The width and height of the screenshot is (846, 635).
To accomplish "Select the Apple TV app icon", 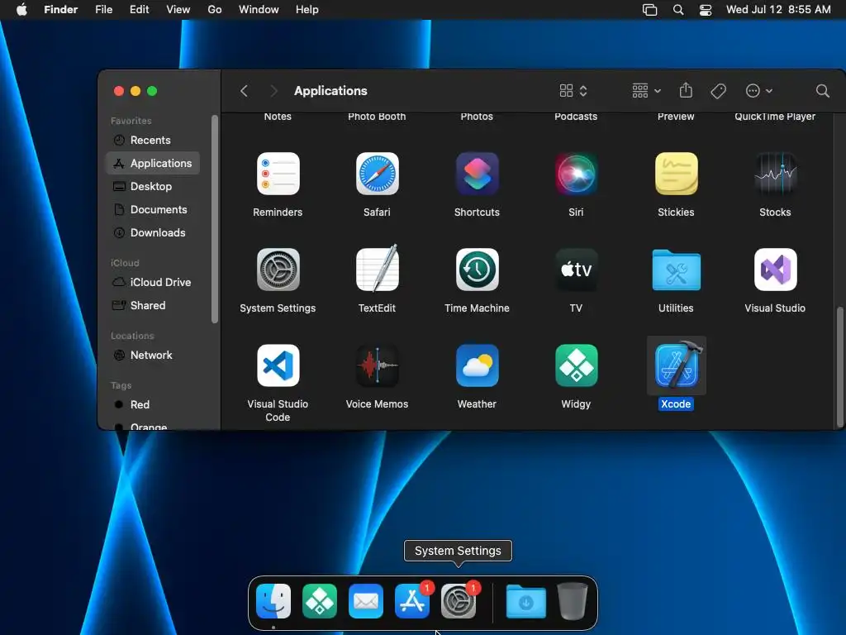I will [x=576, y=270].
